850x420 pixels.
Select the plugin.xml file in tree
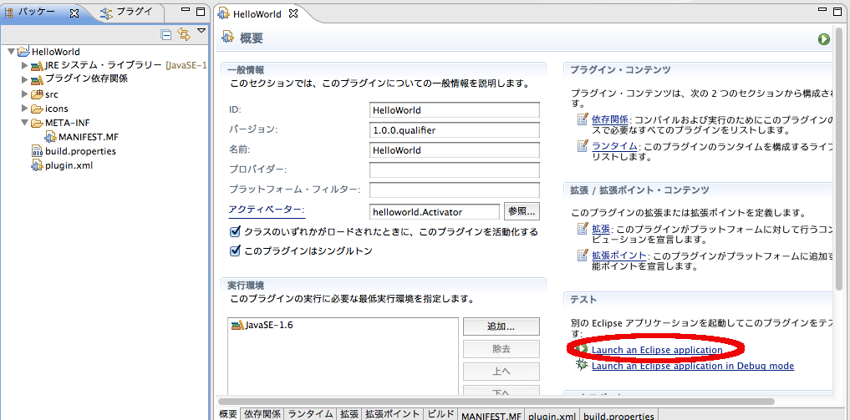point(69,165)
